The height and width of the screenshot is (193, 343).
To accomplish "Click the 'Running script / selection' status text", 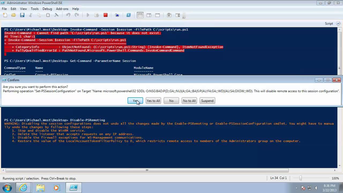I will (x=39, y=179).
